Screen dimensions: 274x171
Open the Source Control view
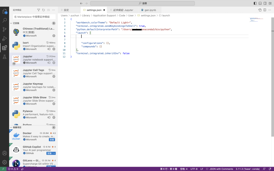pos(5,29)
